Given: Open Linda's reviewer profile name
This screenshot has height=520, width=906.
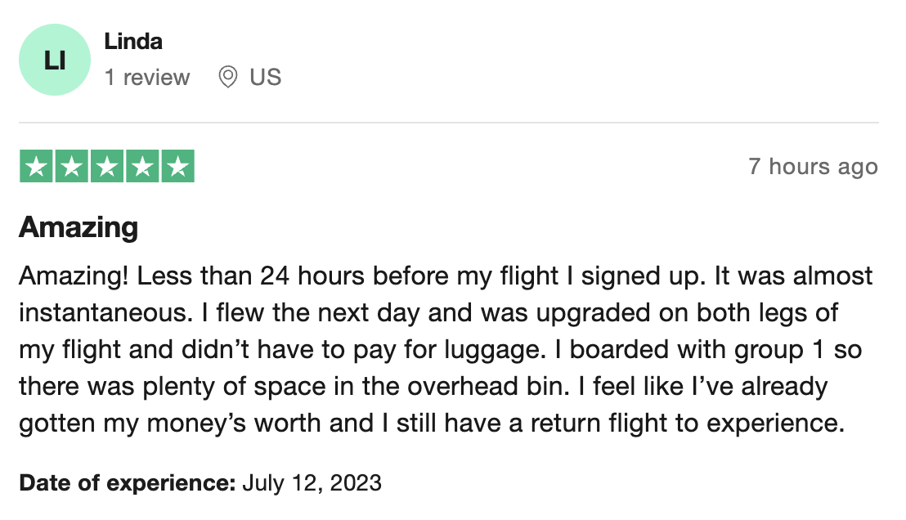Looking at the screenshot, I should click(133, 42).
